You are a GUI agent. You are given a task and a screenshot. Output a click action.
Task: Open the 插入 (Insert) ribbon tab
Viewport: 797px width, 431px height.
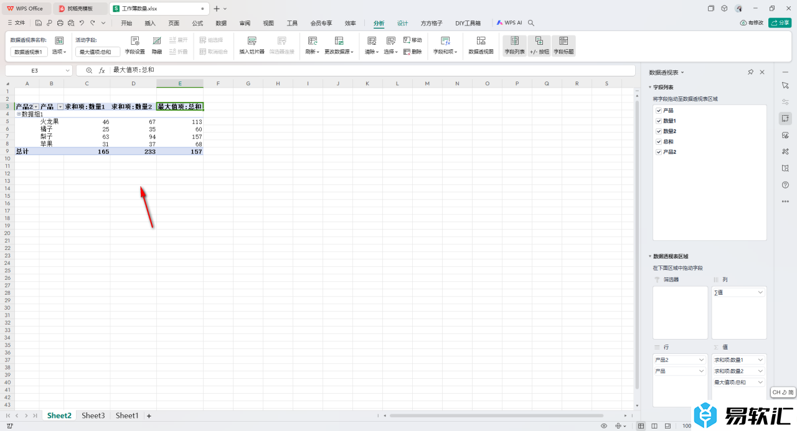[x=150, y=23]
